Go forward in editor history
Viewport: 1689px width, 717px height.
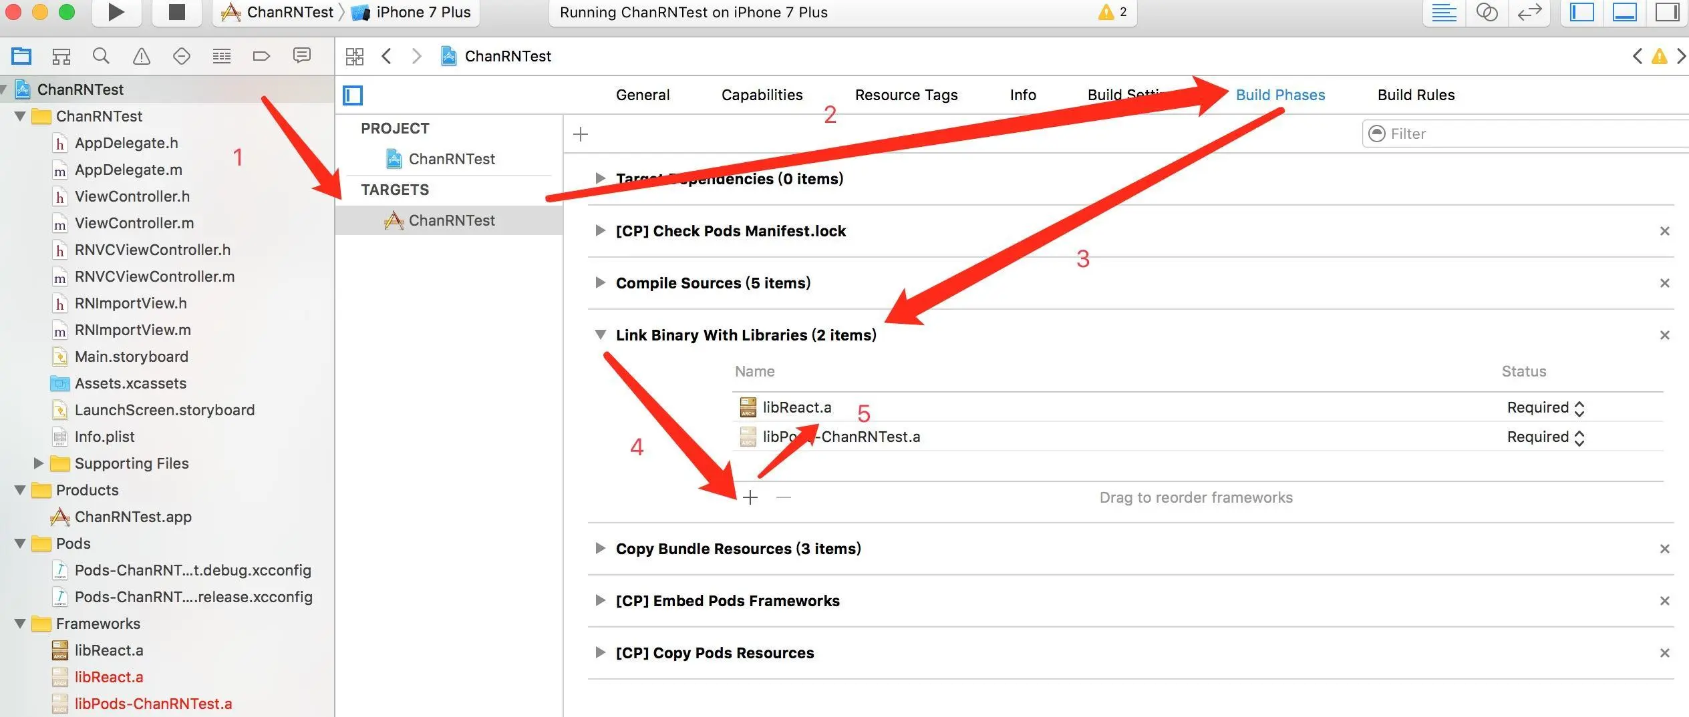[x=417, y=56]
